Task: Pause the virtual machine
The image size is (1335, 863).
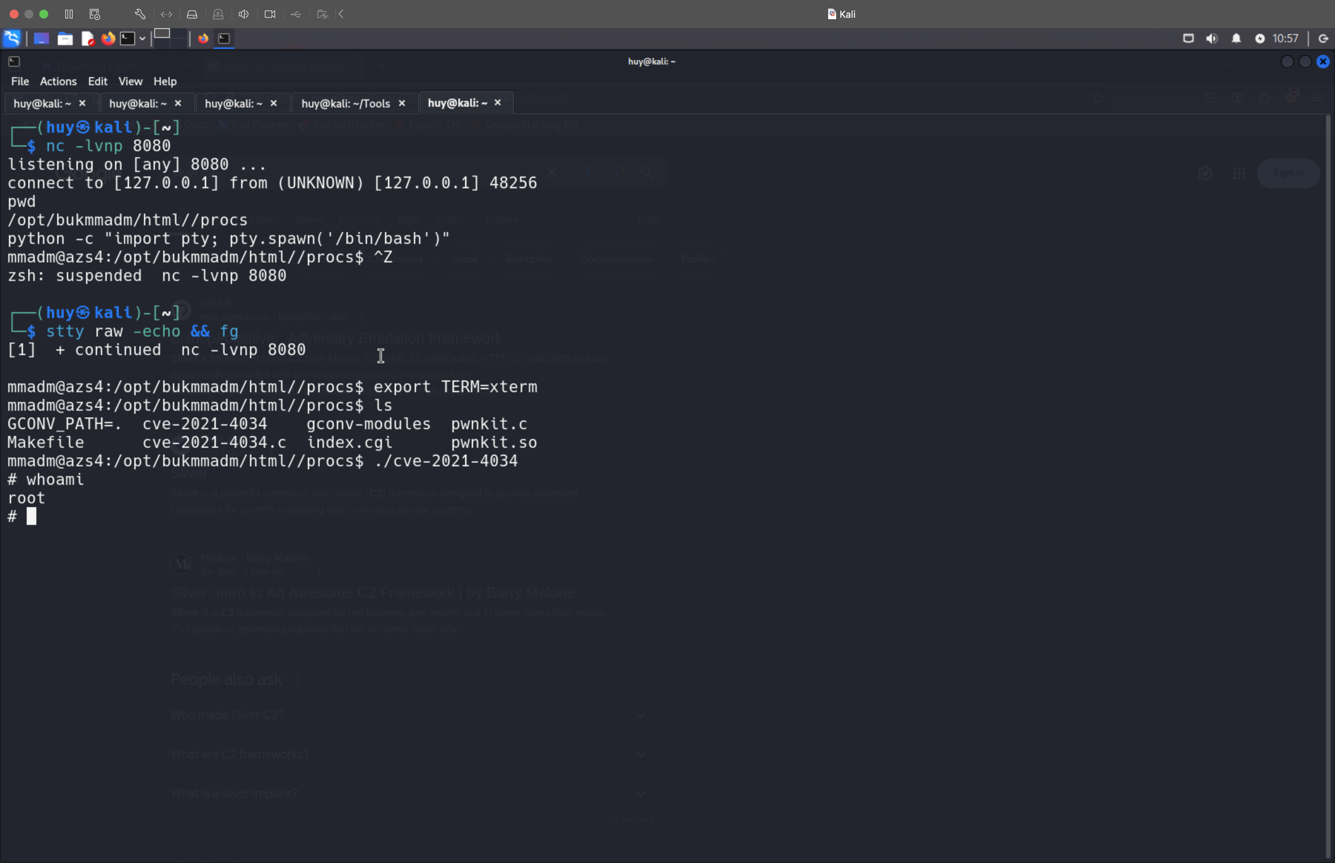Action: [69, 14]
